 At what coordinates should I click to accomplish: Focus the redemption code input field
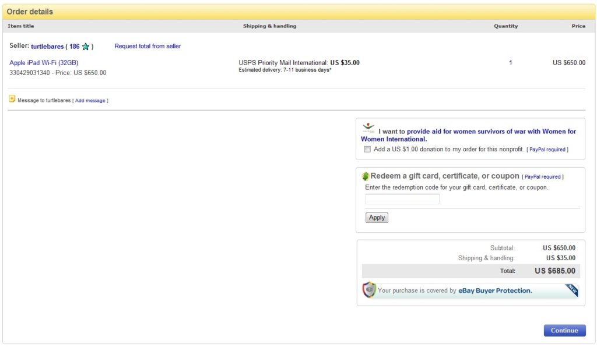tap(402, 199)
